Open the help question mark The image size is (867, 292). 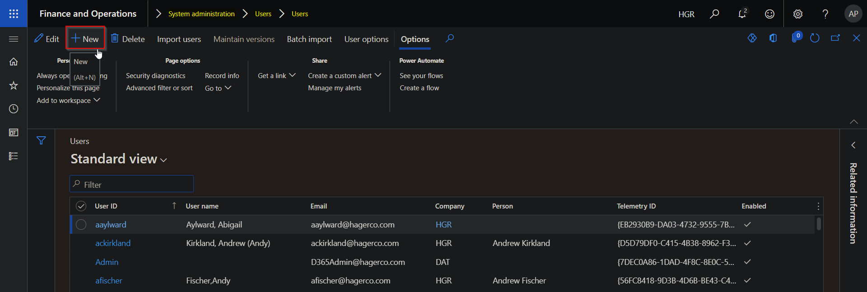coord(825,14)
